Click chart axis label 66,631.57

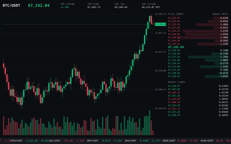point(161,52)
